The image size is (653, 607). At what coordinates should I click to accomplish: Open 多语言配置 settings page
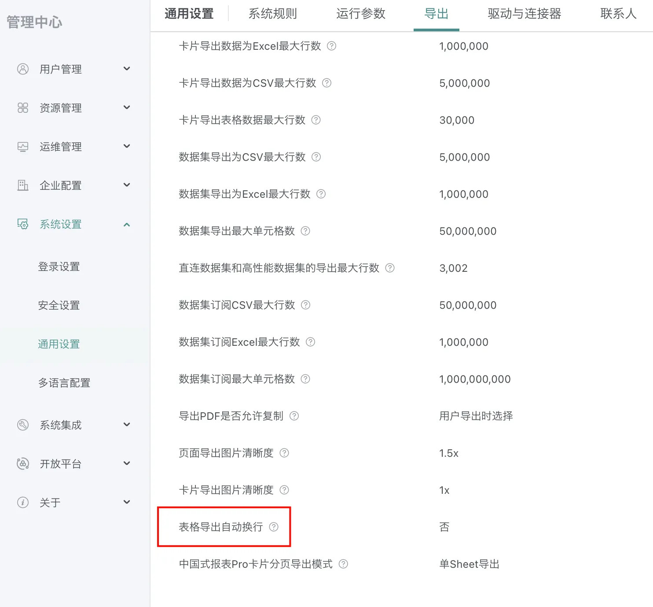tap(64, 383)
